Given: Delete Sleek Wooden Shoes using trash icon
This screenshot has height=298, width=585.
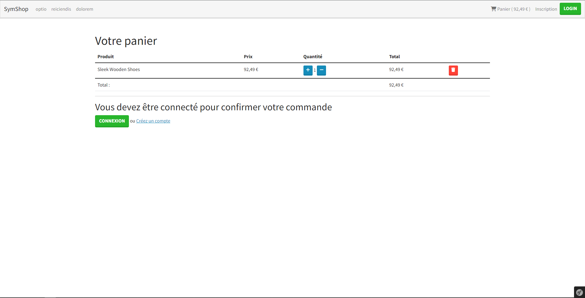Looking at the screenshot, I should coord(453,70).
